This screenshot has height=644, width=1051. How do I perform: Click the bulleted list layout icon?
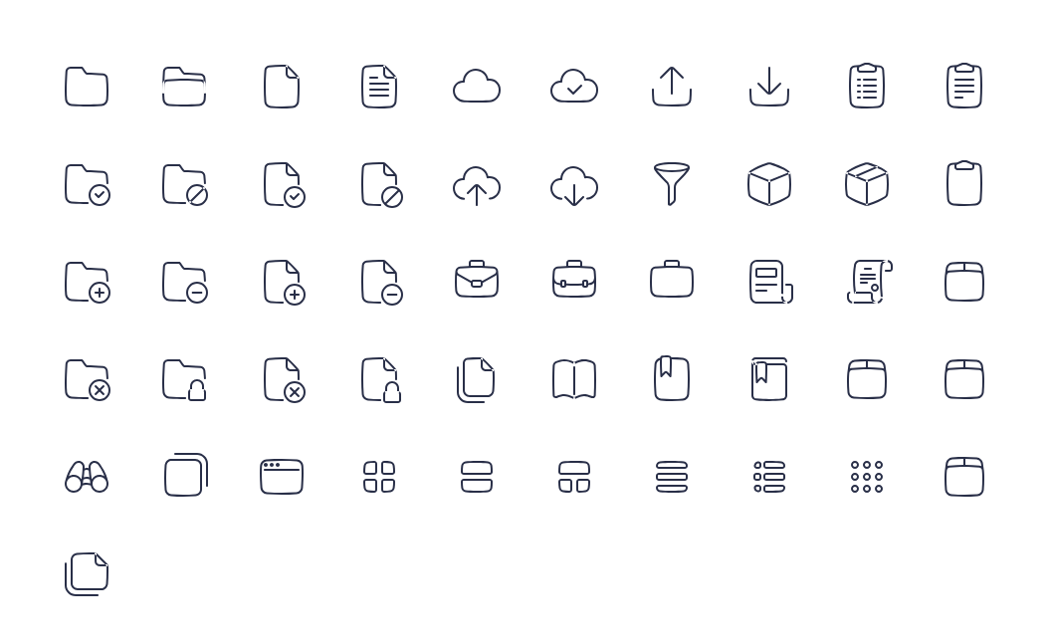pyautogui.click(x=769, y=477)
